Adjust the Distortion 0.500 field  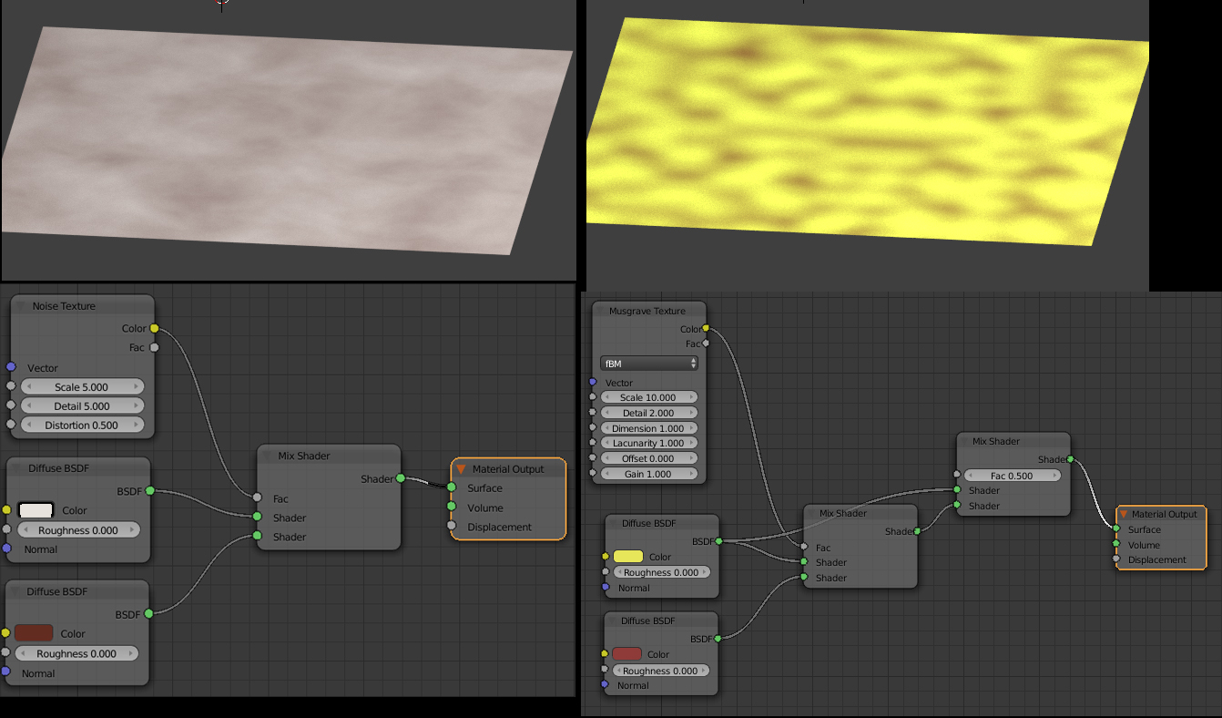click(x=82, y=426)
